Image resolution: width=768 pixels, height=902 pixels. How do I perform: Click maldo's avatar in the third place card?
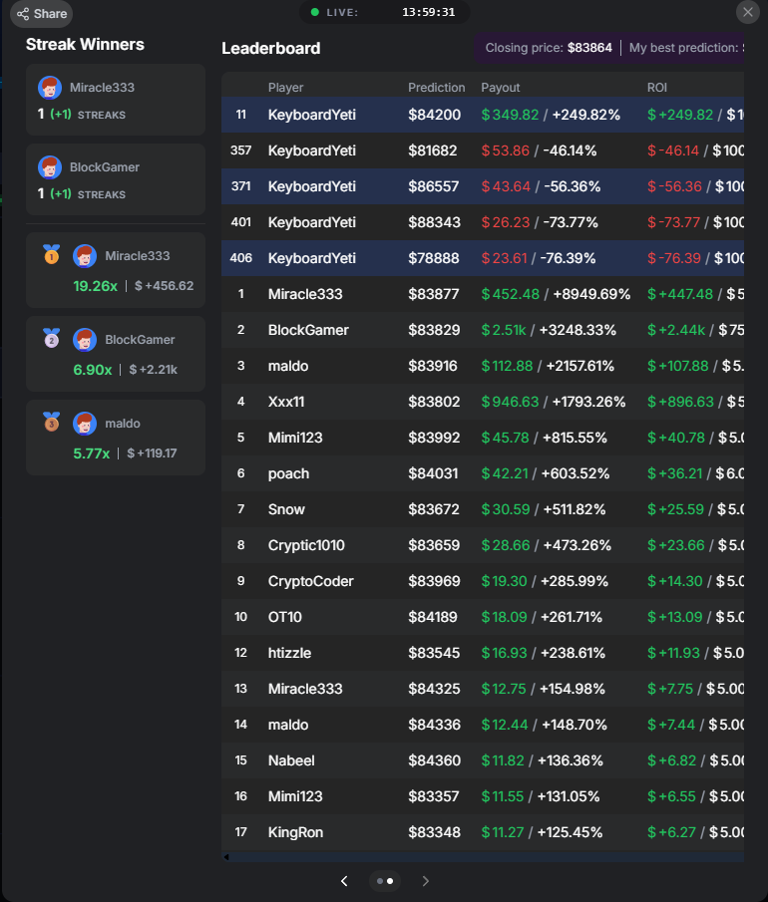(x=85, y=423)
